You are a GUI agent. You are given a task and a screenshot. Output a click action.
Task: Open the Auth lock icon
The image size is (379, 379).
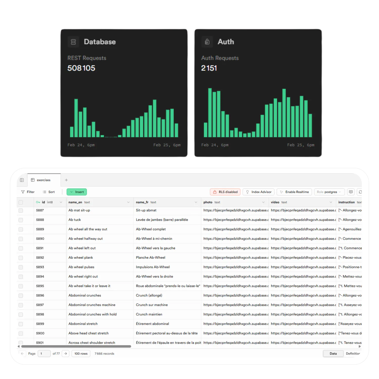207,42
